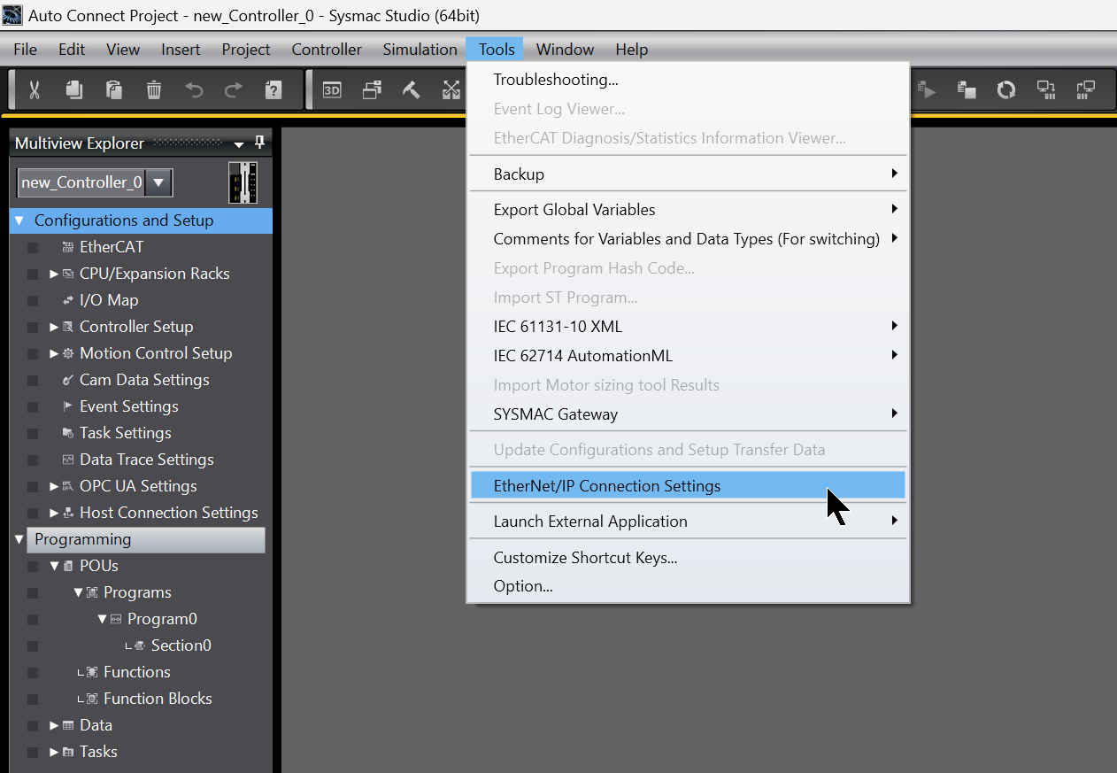
Task: Open the Backup submenu
Action: click(x=688, y=174)
